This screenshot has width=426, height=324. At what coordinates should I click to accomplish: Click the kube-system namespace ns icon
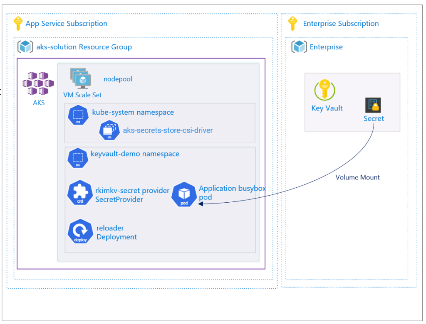point(78,115)
